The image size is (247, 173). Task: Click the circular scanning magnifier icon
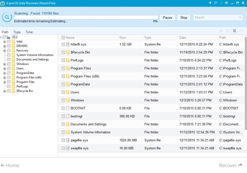click(7, 17)
